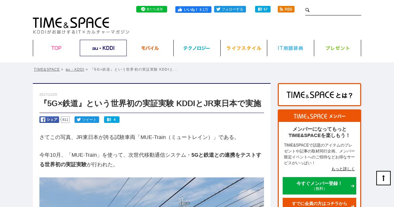Open the プレゼント navigation tab
Screen dimensions: 394x207
[338, 48]
